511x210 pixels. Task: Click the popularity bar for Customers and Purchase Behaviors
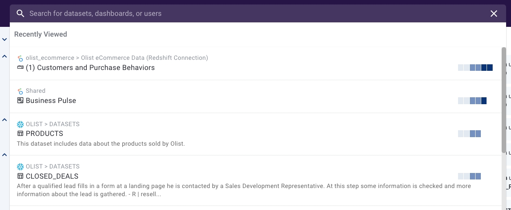[x=475, y=68]
